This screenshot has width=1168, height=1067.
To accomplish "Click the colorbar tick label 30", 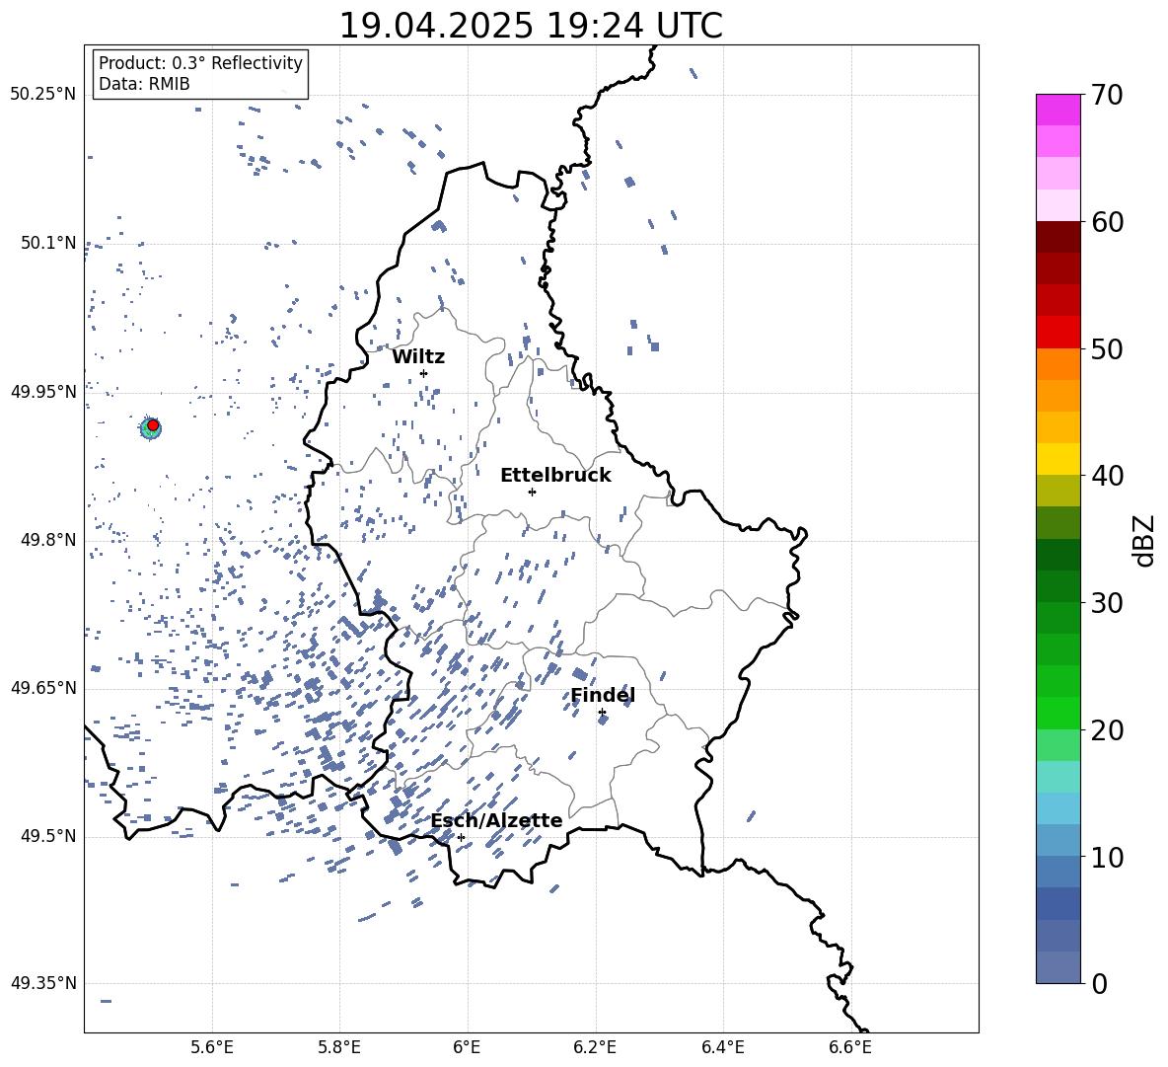I will (x=1107, y=603).
